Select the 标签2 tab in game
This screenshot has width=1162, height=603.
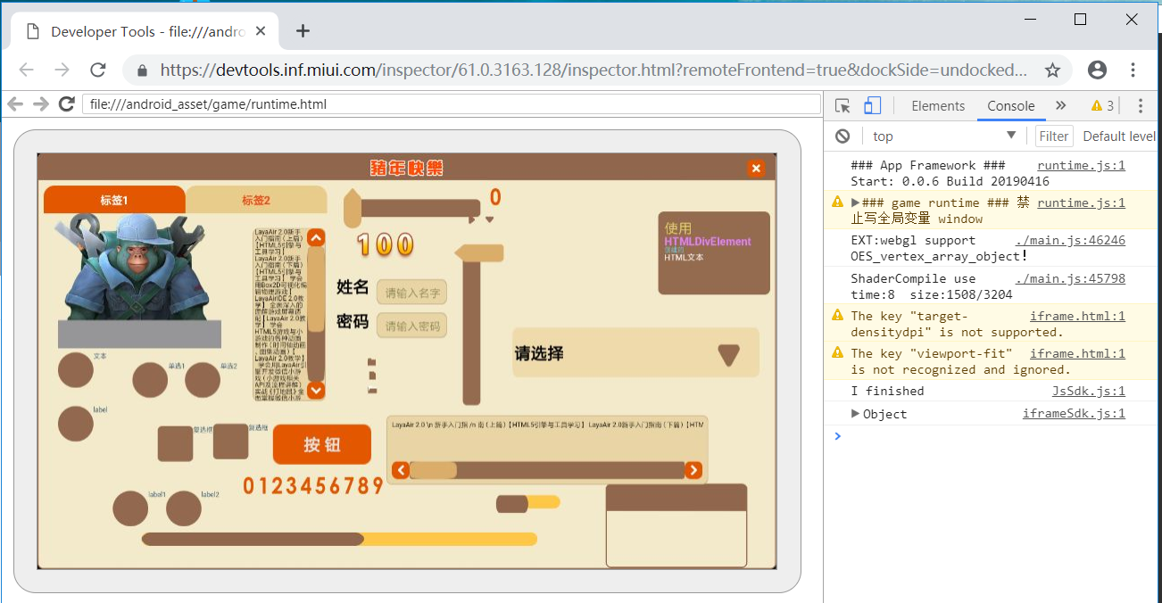[x=255, y=201]
